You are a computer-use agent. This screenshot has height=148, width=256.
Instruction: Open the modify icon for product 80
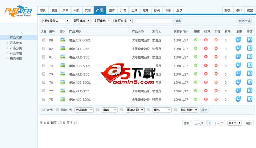tap(250, 40)
